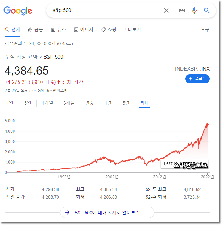
Task: Open the 금융 tab
Action: click(x=36, y=30)
